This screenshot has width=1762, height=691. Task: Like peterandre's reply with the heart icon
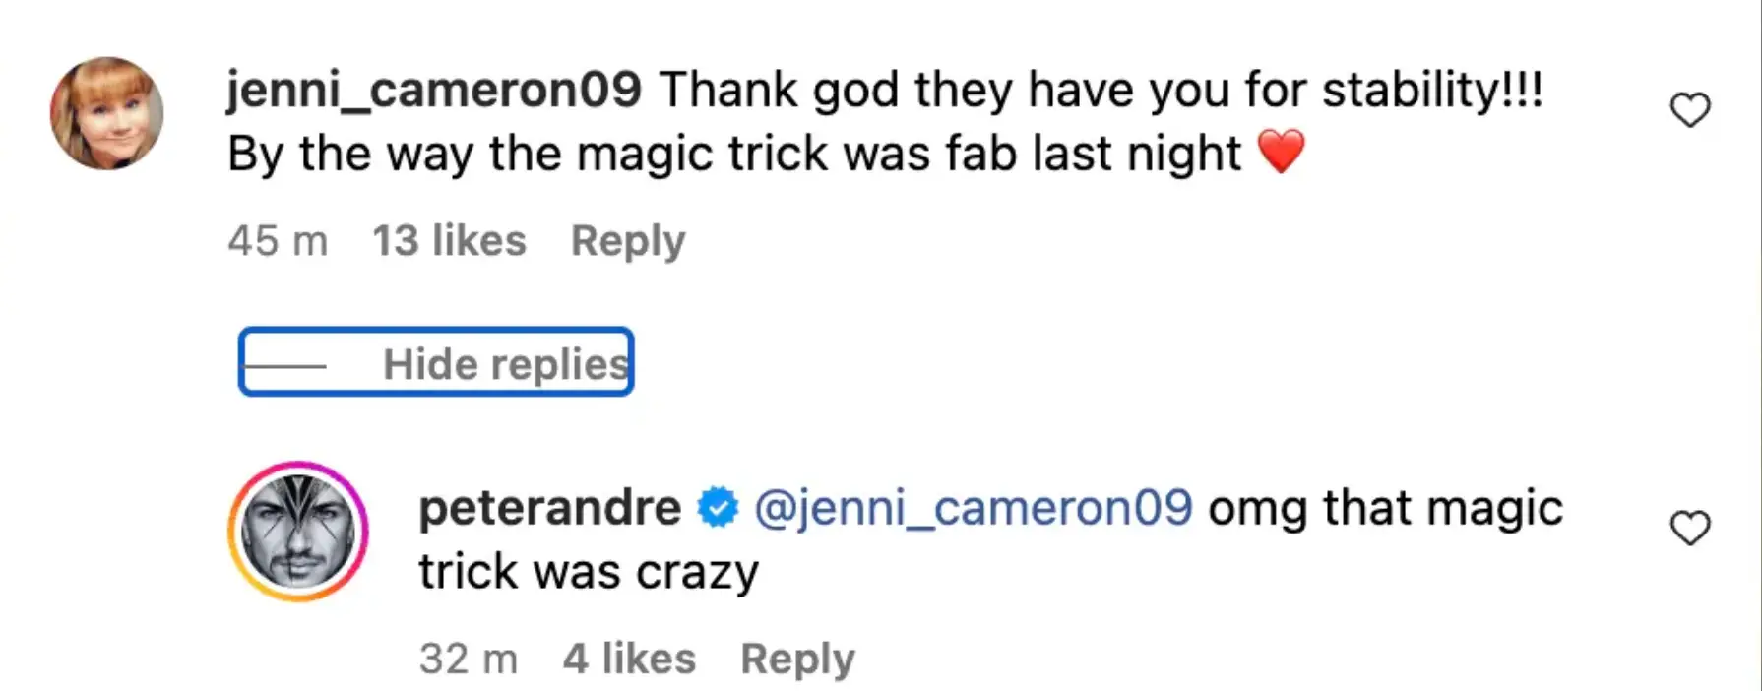1690,530
